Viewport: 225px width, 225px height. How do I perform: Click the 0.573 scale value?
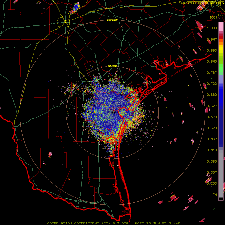[212, 117]
